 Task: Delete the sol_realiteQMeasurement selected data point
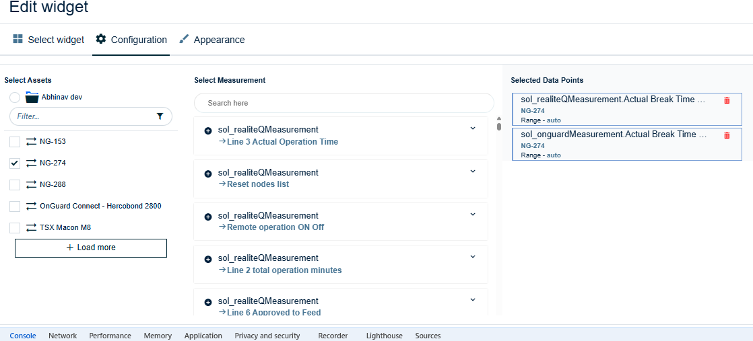727,100
